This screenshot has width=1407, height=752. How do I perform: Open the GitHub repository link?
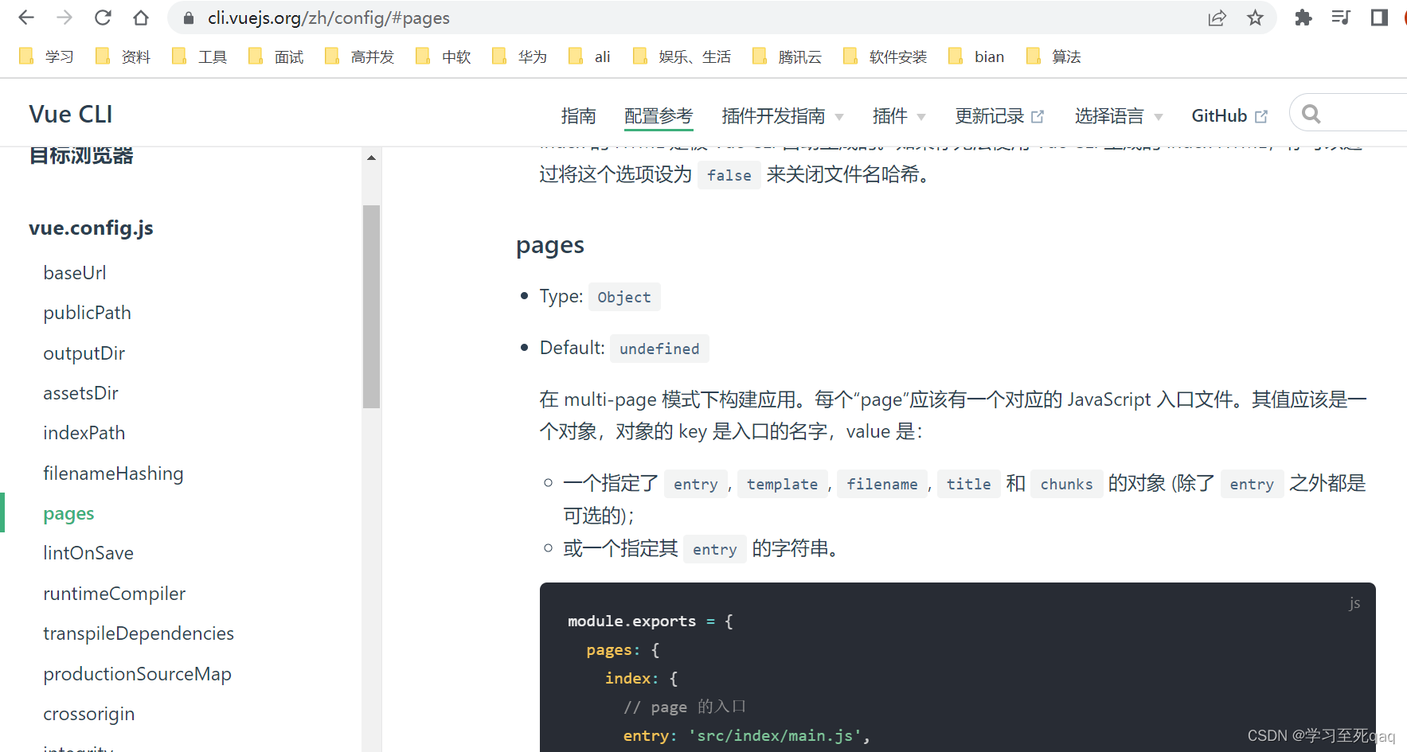[x=1220, y=115]
